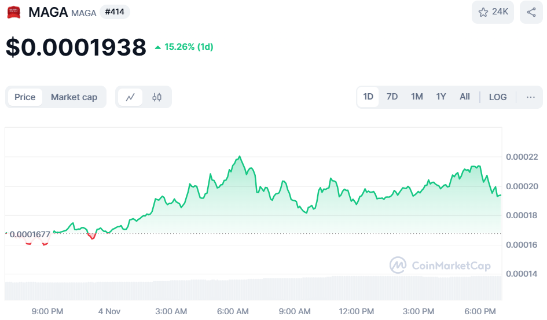Select the 7D time range tab
This screenshot has width=547, height=320.
(x=392, y=97)
